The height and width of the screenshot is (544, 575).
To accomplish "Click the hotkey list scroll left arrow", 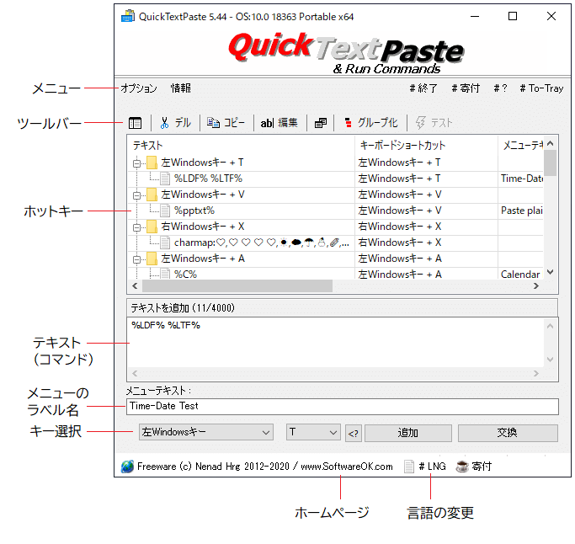I will (135, 285).
